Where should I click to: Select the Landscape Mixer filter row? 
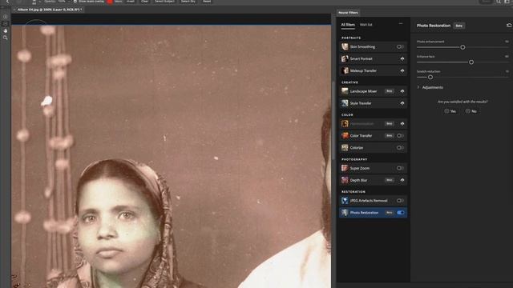point(373,91)
